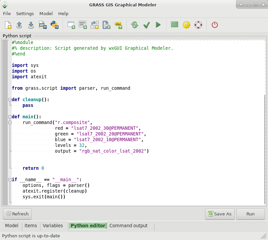This screenshot has width=268, height=240.
Task: Run model using green play icon
Action: (158, 25)
